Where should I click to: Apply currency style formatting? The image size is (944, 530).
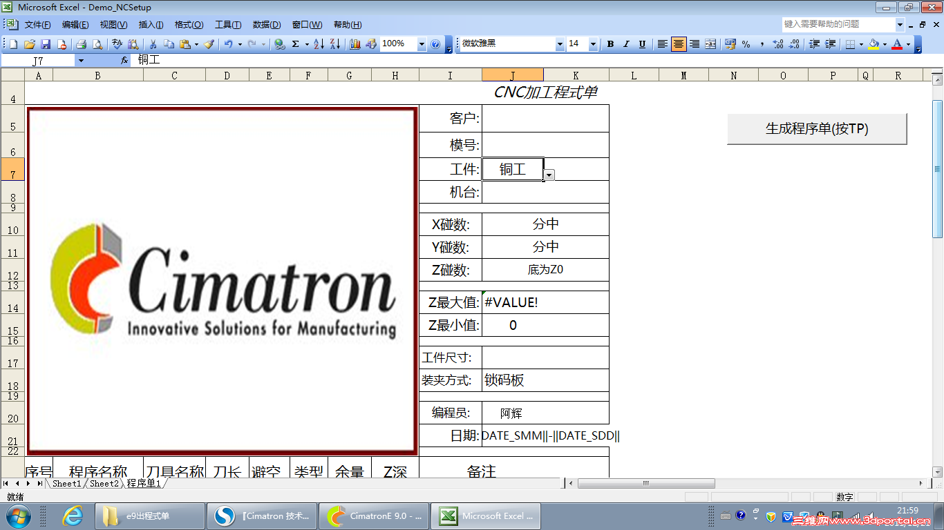pos(730,44)
